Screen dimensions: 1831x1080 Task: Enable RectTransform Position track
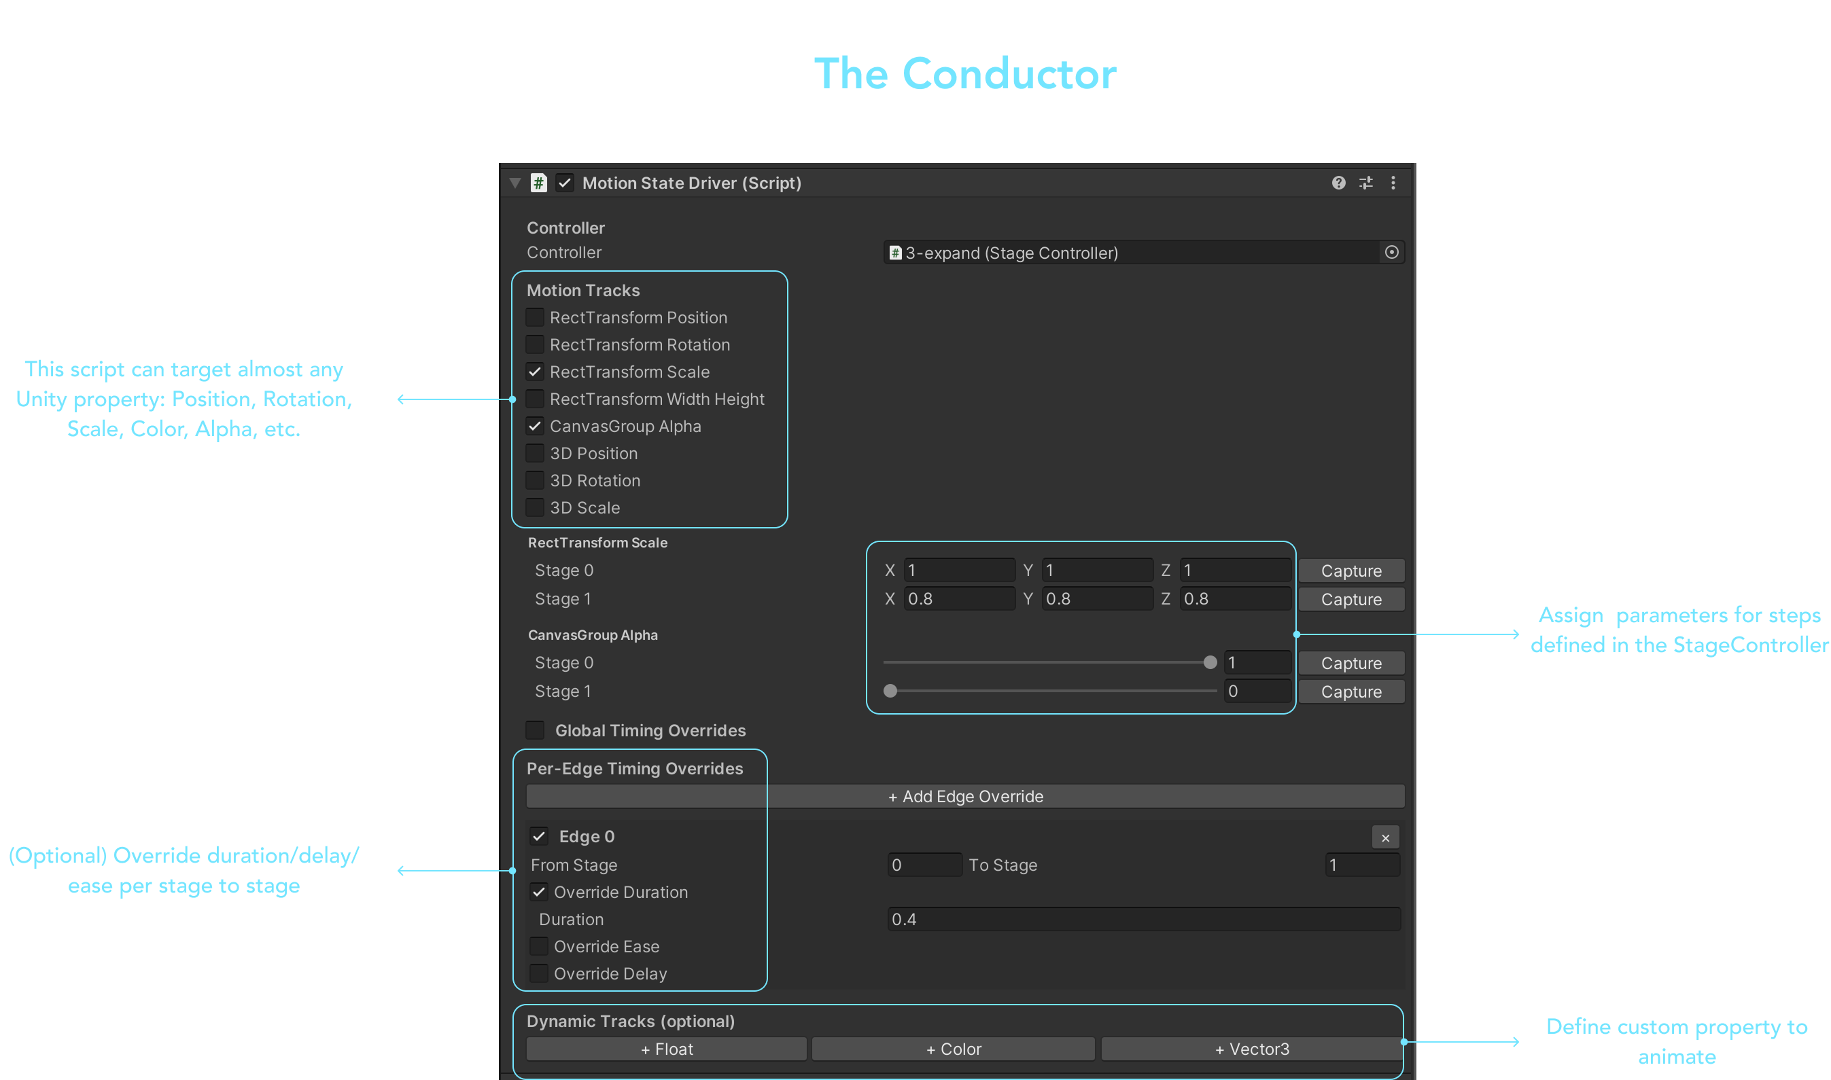[535, 317]
